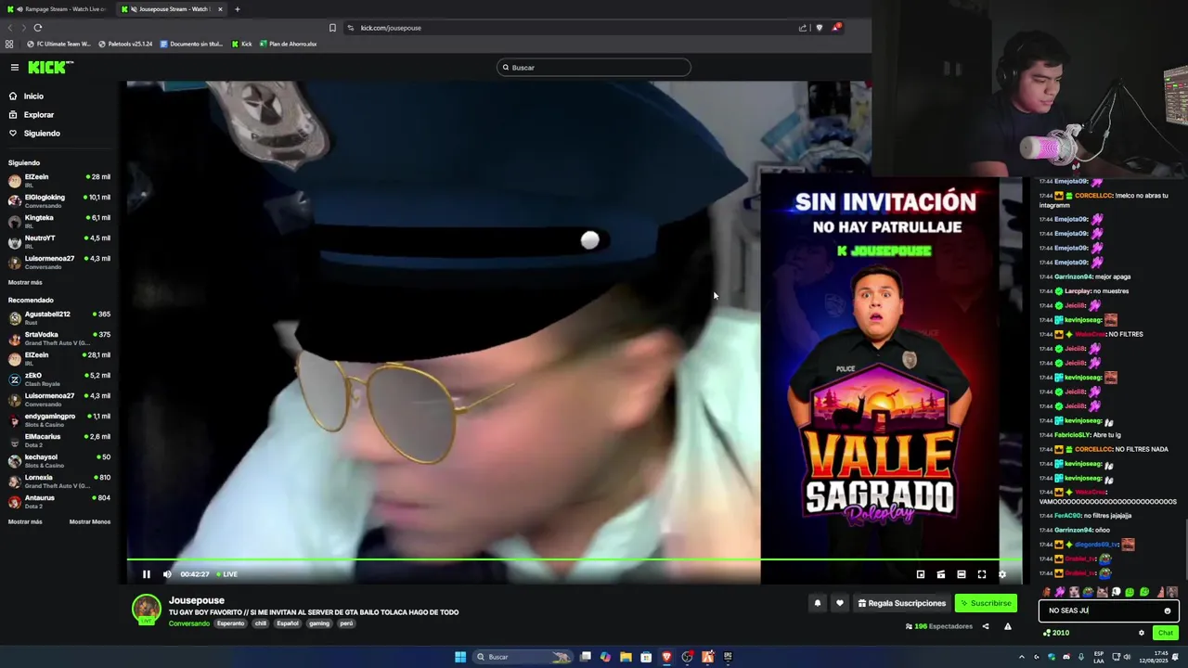Bookmark this page

pyautogui.click(x=332, y=28)
